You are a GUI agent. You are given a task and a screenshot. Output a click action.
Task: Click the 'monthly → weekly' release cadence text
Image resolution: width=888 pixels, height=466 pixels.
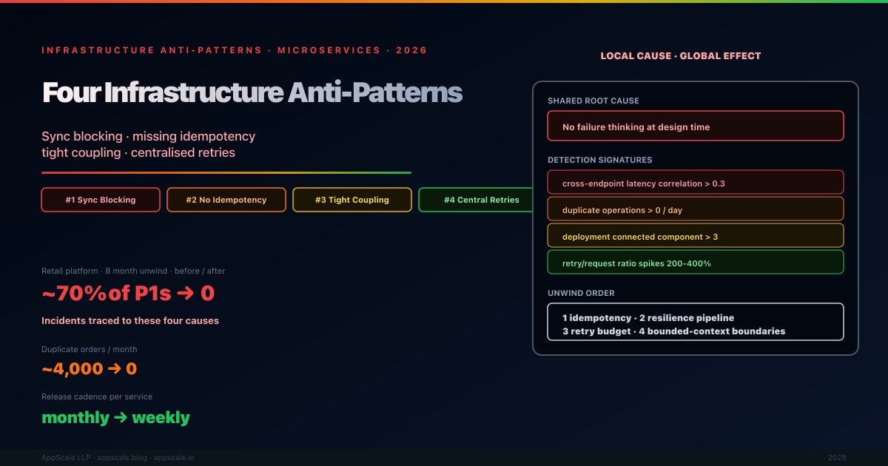click(115, 418)
